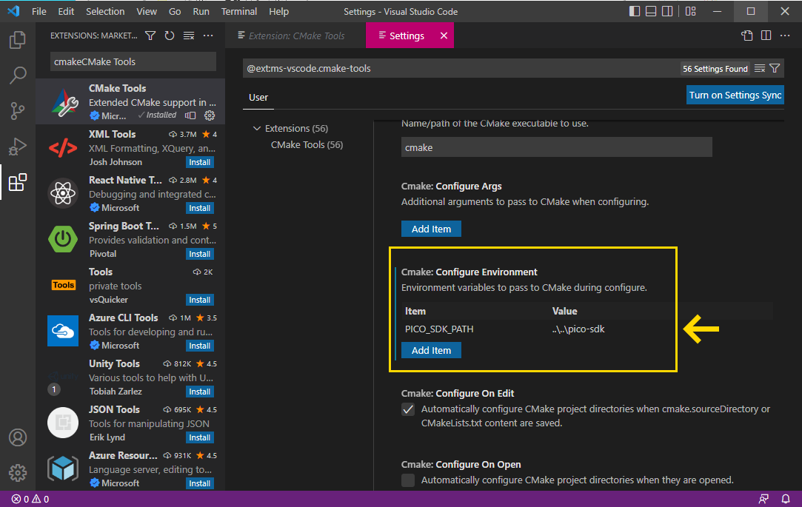Open the Run and Debug view

[17, 147]
